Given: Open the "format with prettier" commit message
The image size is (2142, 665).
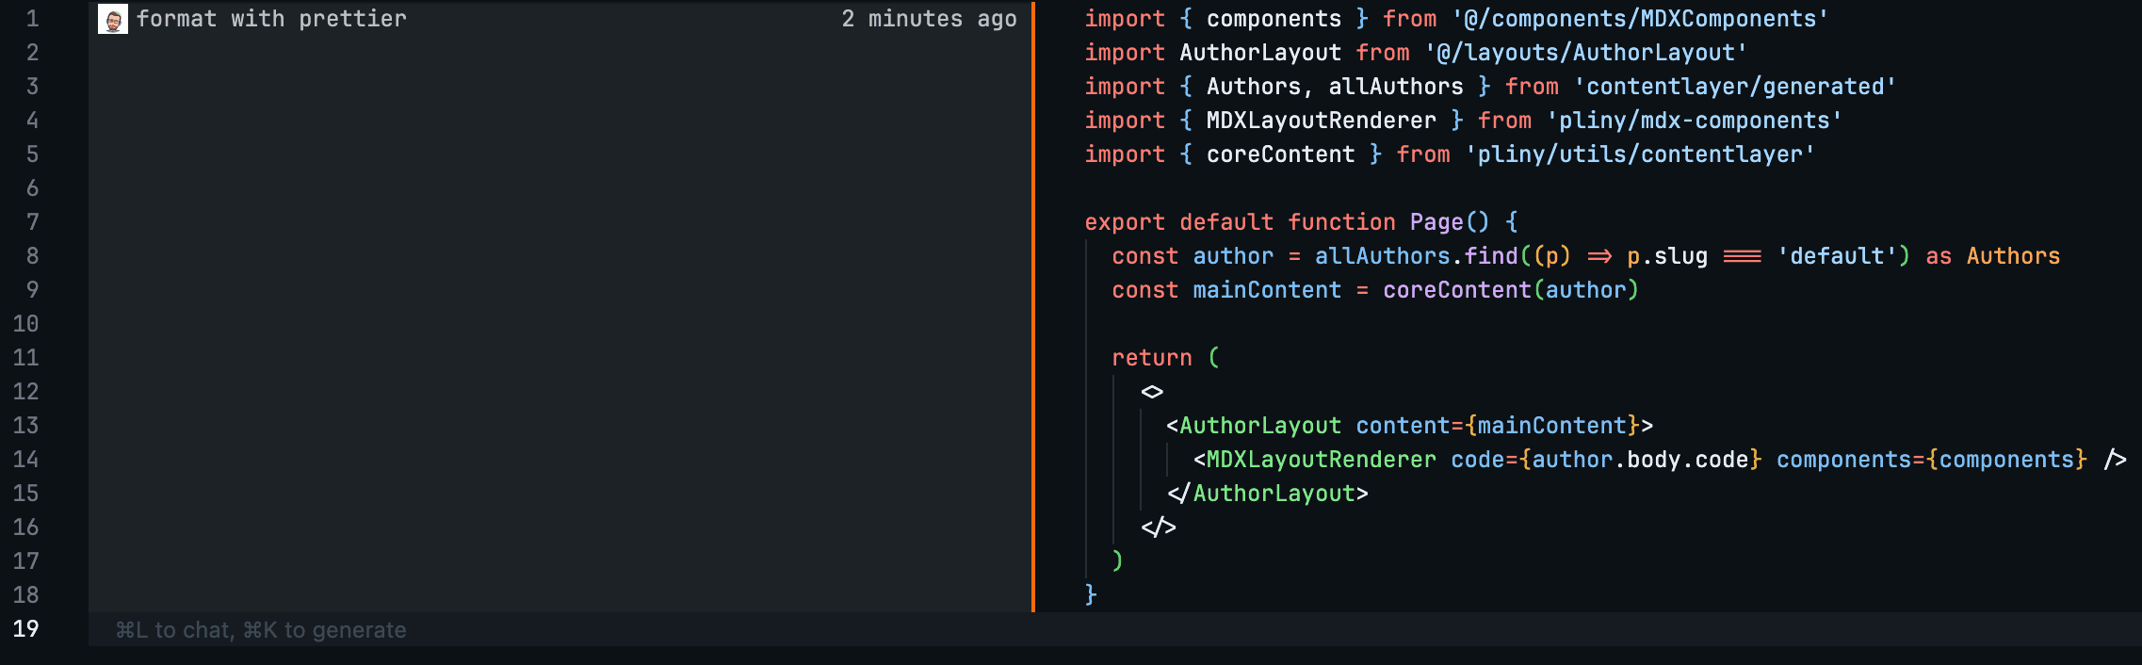Looking at the screenshot, I should [x=271, y=19].
